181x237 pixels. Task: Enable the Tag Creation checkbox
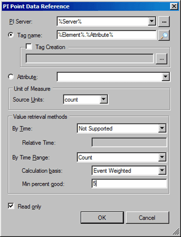(x=29, y=47)
